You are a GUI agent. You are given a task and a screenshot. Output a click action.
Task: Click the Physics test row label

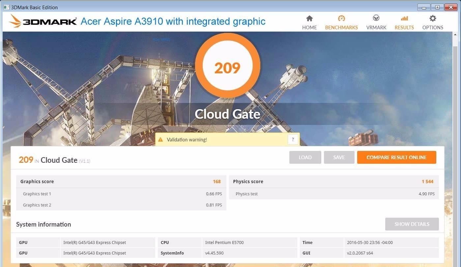pos(246,194)
